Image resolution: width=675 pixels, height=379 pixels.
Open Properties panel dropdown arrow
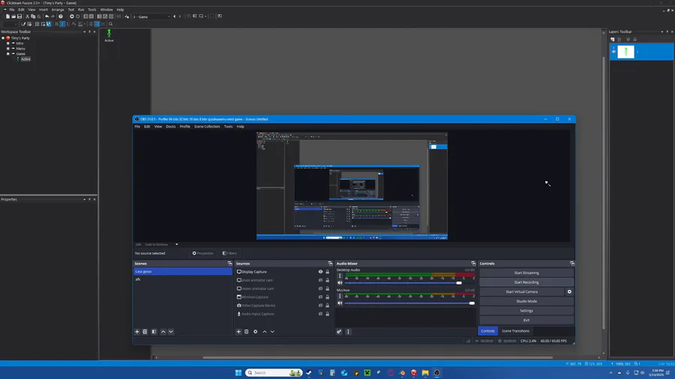point(84,199)
